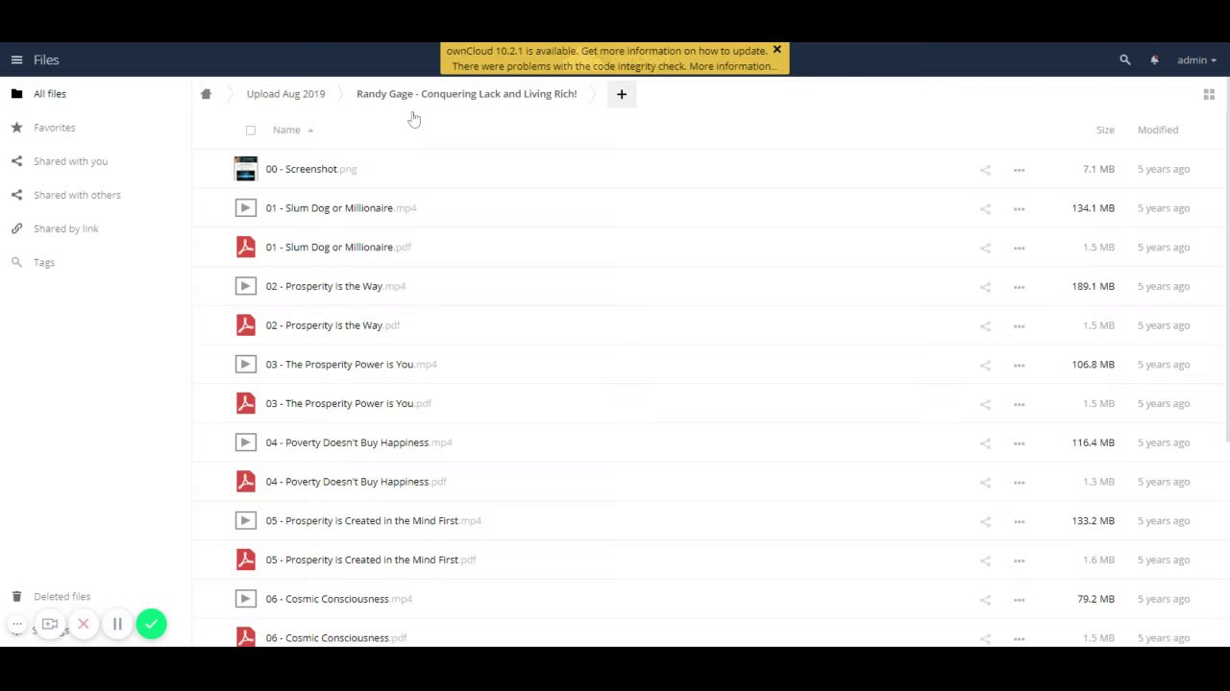Click video icon of 04 Poverty mp4
Image resolution: width=1230 pixels, height=691 pixels.
point(246,442)
